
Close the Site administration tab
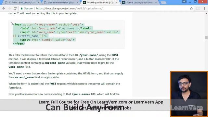[78, 3]
